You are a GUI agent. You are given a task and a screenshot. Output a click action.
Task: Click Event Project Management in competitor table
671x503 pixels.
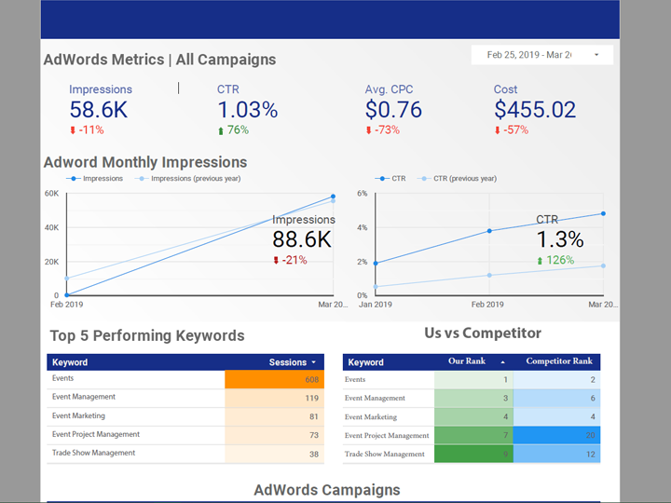coord(387,435)
